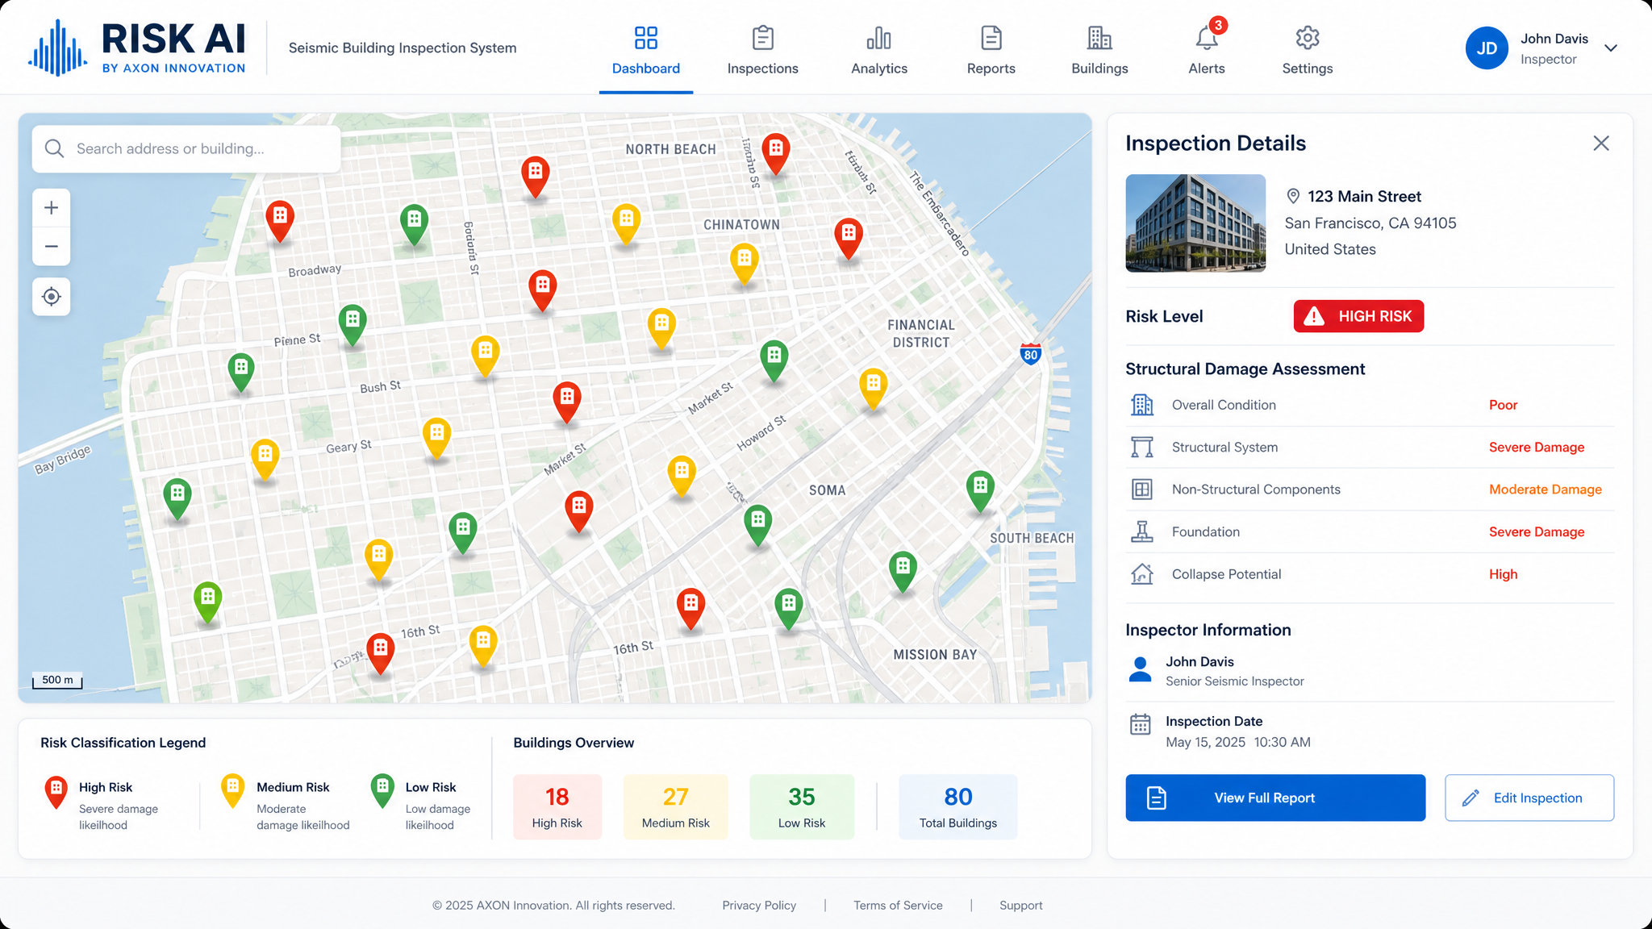Click the Edit Inspection button
This screenshot has height=929, width=1652.
point(1529,798)
